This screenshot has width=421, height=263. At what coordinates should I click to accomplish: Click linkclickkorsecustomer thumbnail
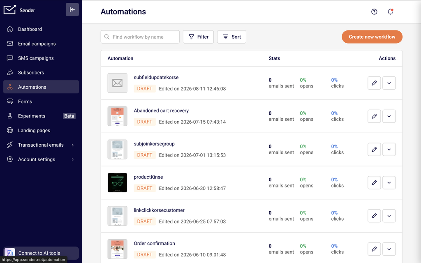pyautogui.click(x=117, y=216)
